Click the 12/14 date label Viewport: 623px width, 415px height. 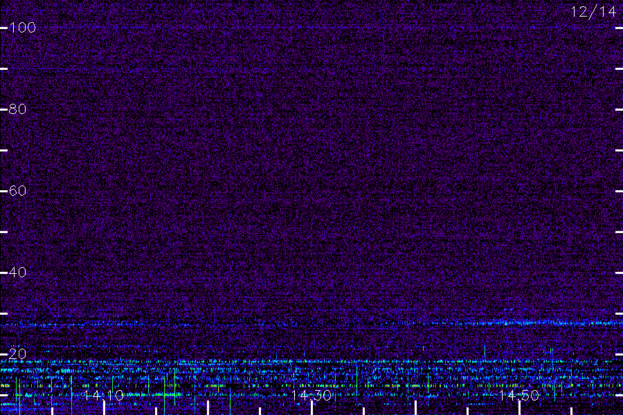coord(593,12)
